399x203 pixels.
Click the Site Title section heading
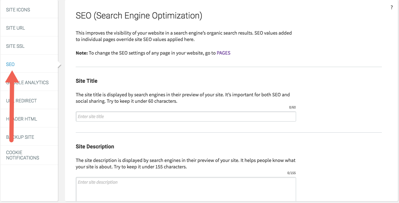[87, 81]
